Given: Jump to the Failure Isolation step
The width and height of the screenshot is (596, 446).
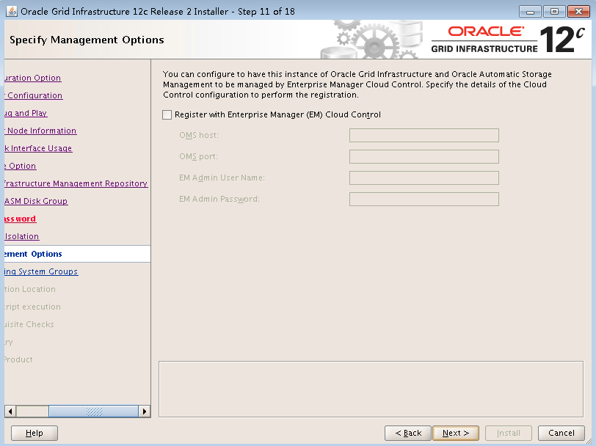Looking at the screenshot, I should 22,236.
